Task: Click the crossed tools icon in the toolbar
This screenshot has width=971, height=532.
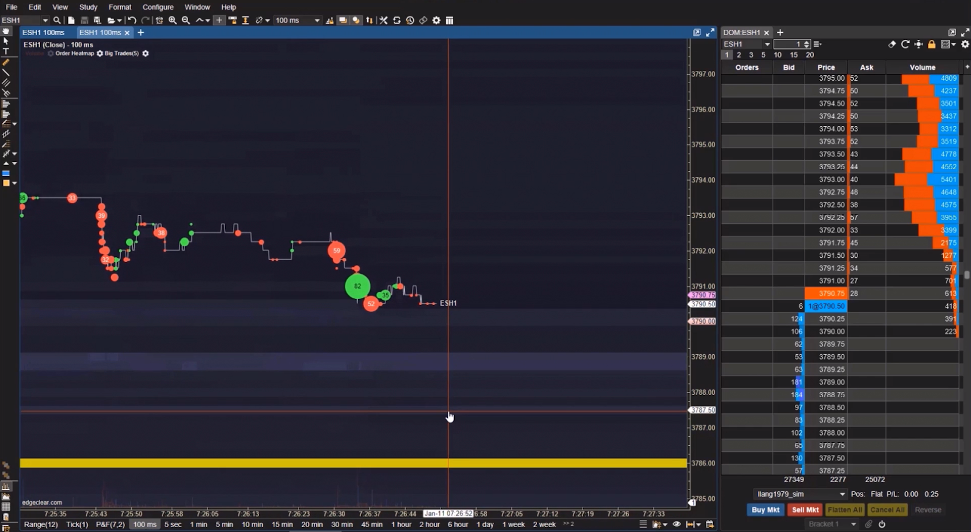Action: point(384,20)
